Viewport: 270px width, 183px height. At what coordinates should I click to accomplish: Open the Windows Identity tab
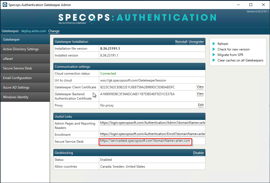pos(25,97)
